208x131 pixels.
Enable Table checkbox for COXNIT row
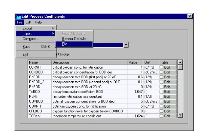point(161,68)
